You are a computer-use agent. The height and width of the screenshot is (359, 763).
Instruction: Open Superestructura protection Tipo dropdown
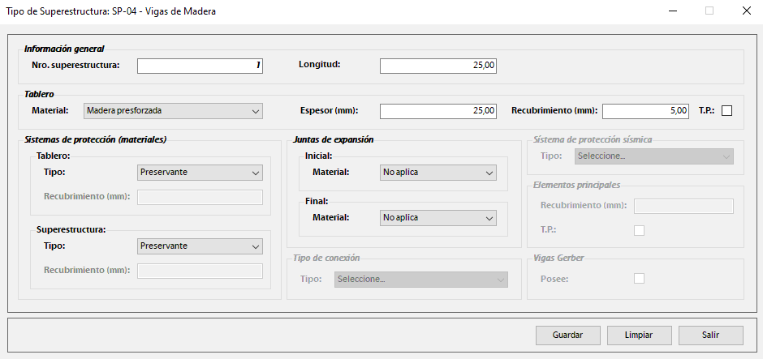[200, 246]
